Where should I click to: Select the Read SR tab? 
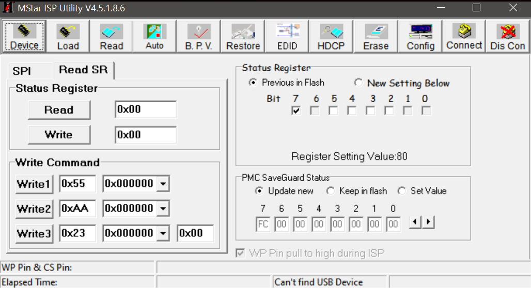tap(83, 70)
